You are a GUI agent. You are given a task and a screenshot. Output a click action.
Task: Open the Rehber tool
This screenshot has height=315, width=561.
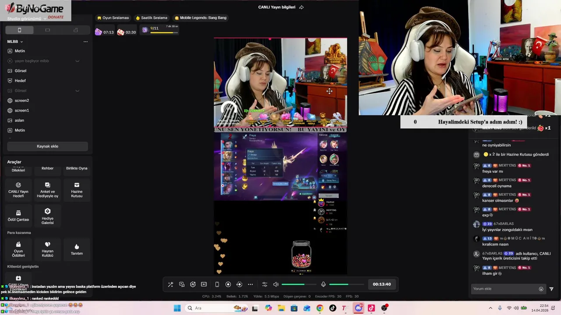47,168
